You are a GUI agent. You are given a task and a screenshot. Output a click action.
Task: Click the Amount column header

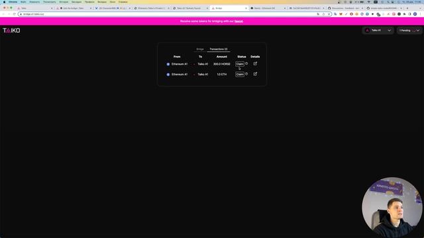pos(221,57)
